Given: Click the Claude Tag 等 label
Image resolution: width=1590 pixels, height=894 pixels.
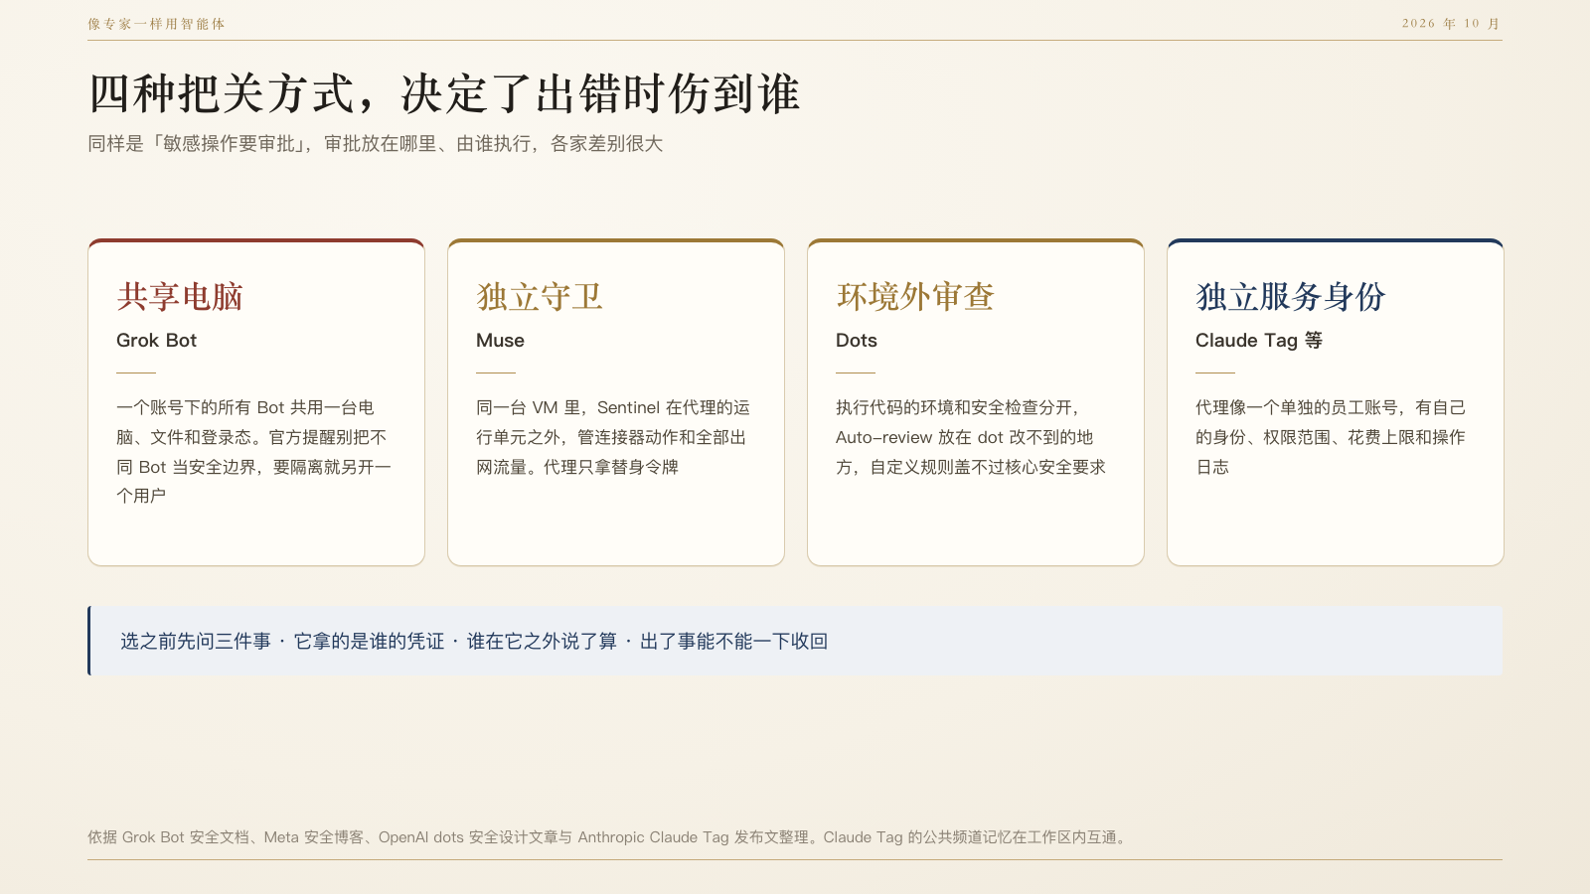Looking at the screenshot, I should 1259,341.
